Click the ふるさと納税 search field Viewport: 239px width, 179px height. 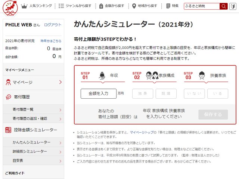pos(202,6)
